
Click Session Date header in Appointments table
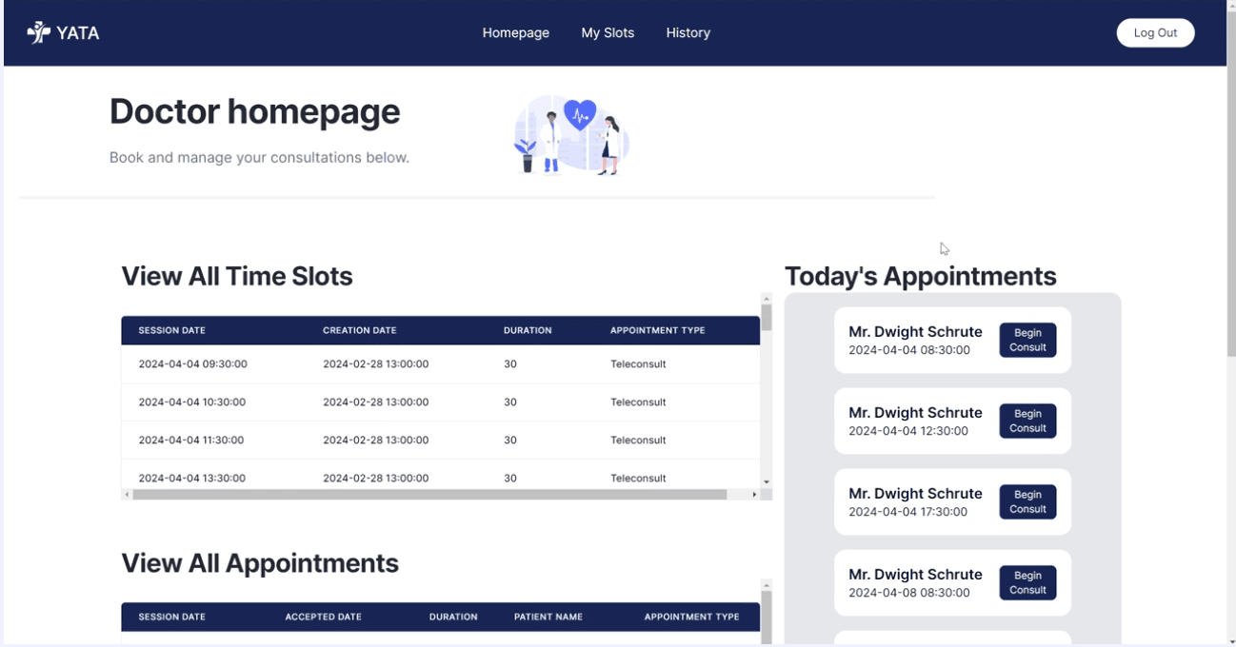pos(171,618)
